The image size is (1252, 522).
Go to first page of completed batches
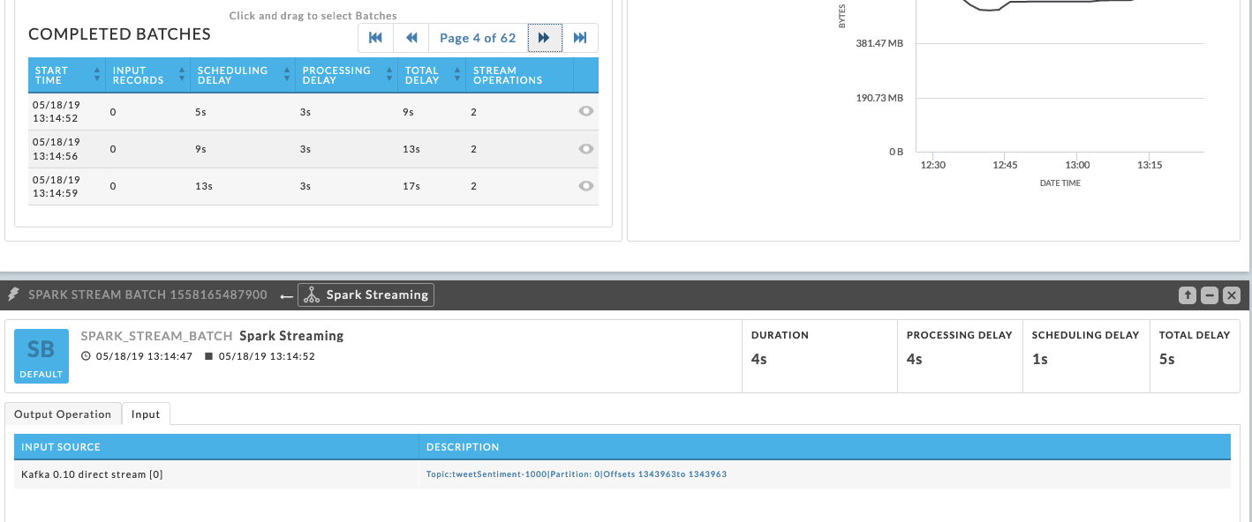tap(375, 38)
